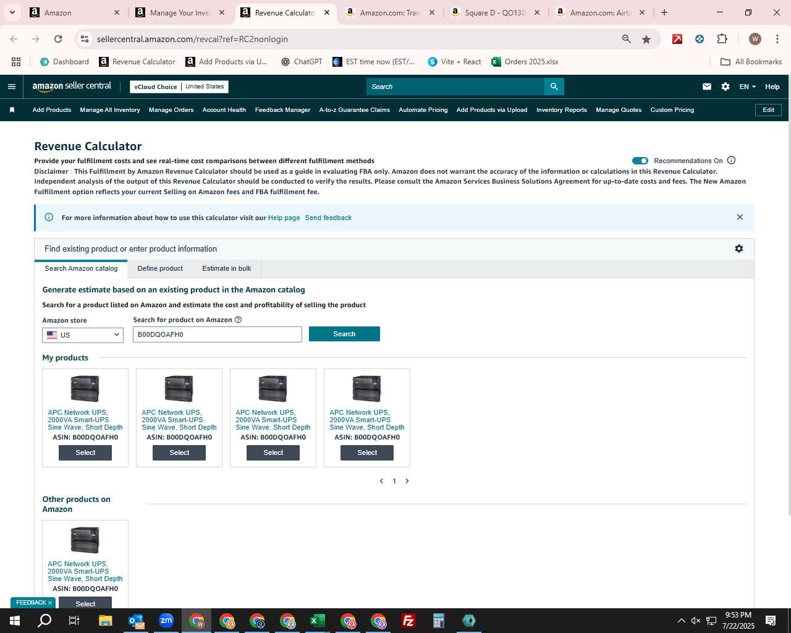Click Send feedback link
Viewport: 791px width, 633px height.
coord(328,218)
